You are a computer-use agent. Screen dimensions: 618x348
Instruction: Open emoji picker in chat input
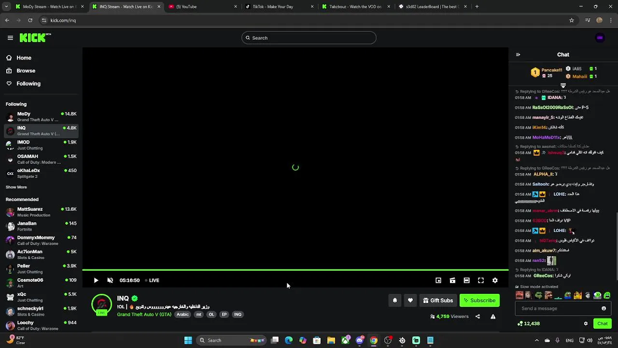pyautogui.click(x=604, y=308)
